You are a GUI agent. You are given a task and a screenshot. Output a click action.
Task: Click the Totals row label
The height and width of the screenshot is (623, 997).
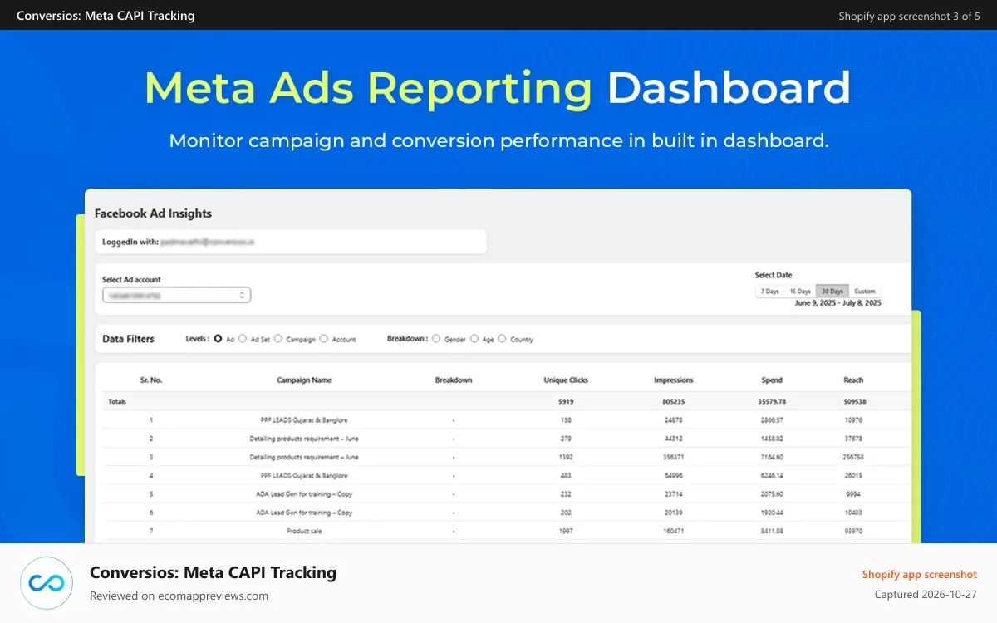[x=117, y=402]
